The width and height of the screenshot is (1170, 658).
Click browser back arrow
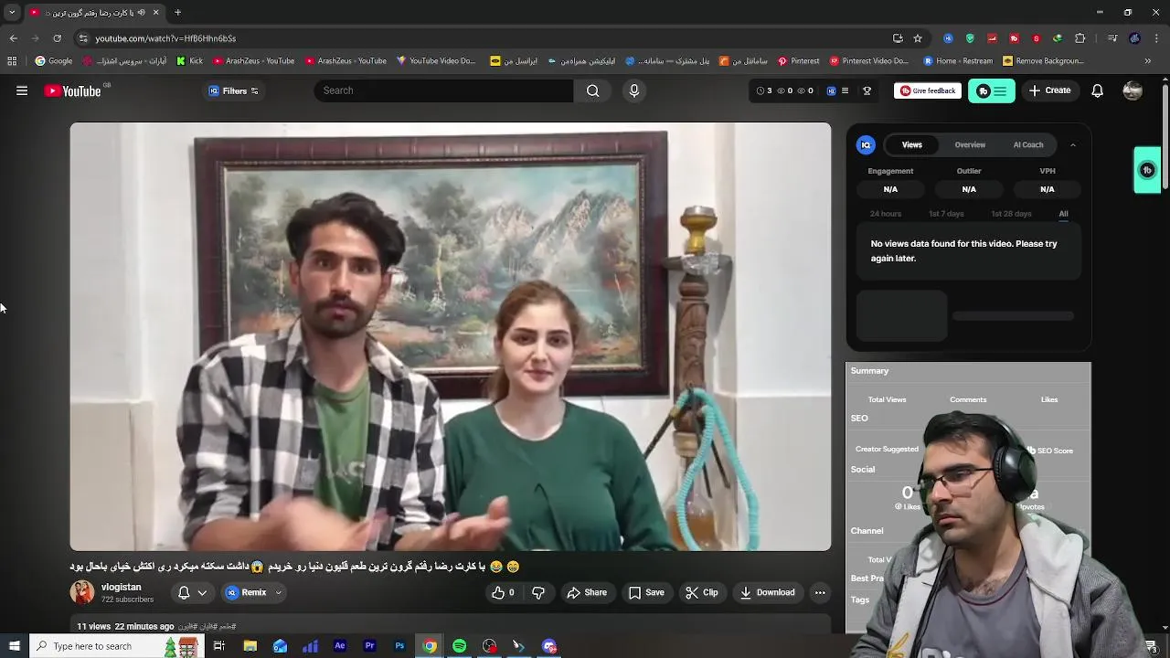(13, 38)
